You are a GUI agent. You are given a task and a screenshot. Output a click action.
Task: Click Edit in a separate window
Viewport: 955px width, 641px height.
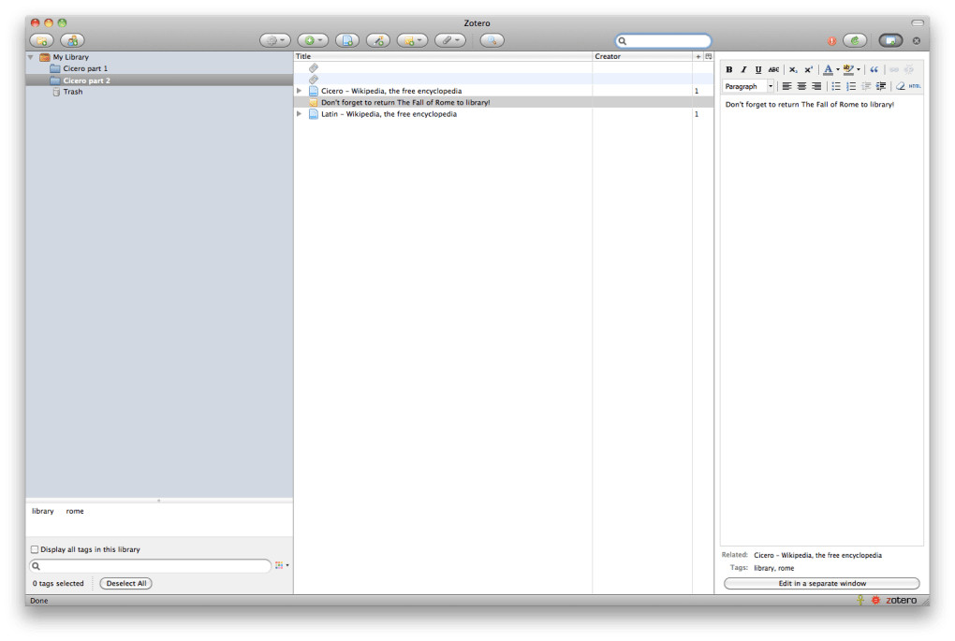[x=822, y=583]
